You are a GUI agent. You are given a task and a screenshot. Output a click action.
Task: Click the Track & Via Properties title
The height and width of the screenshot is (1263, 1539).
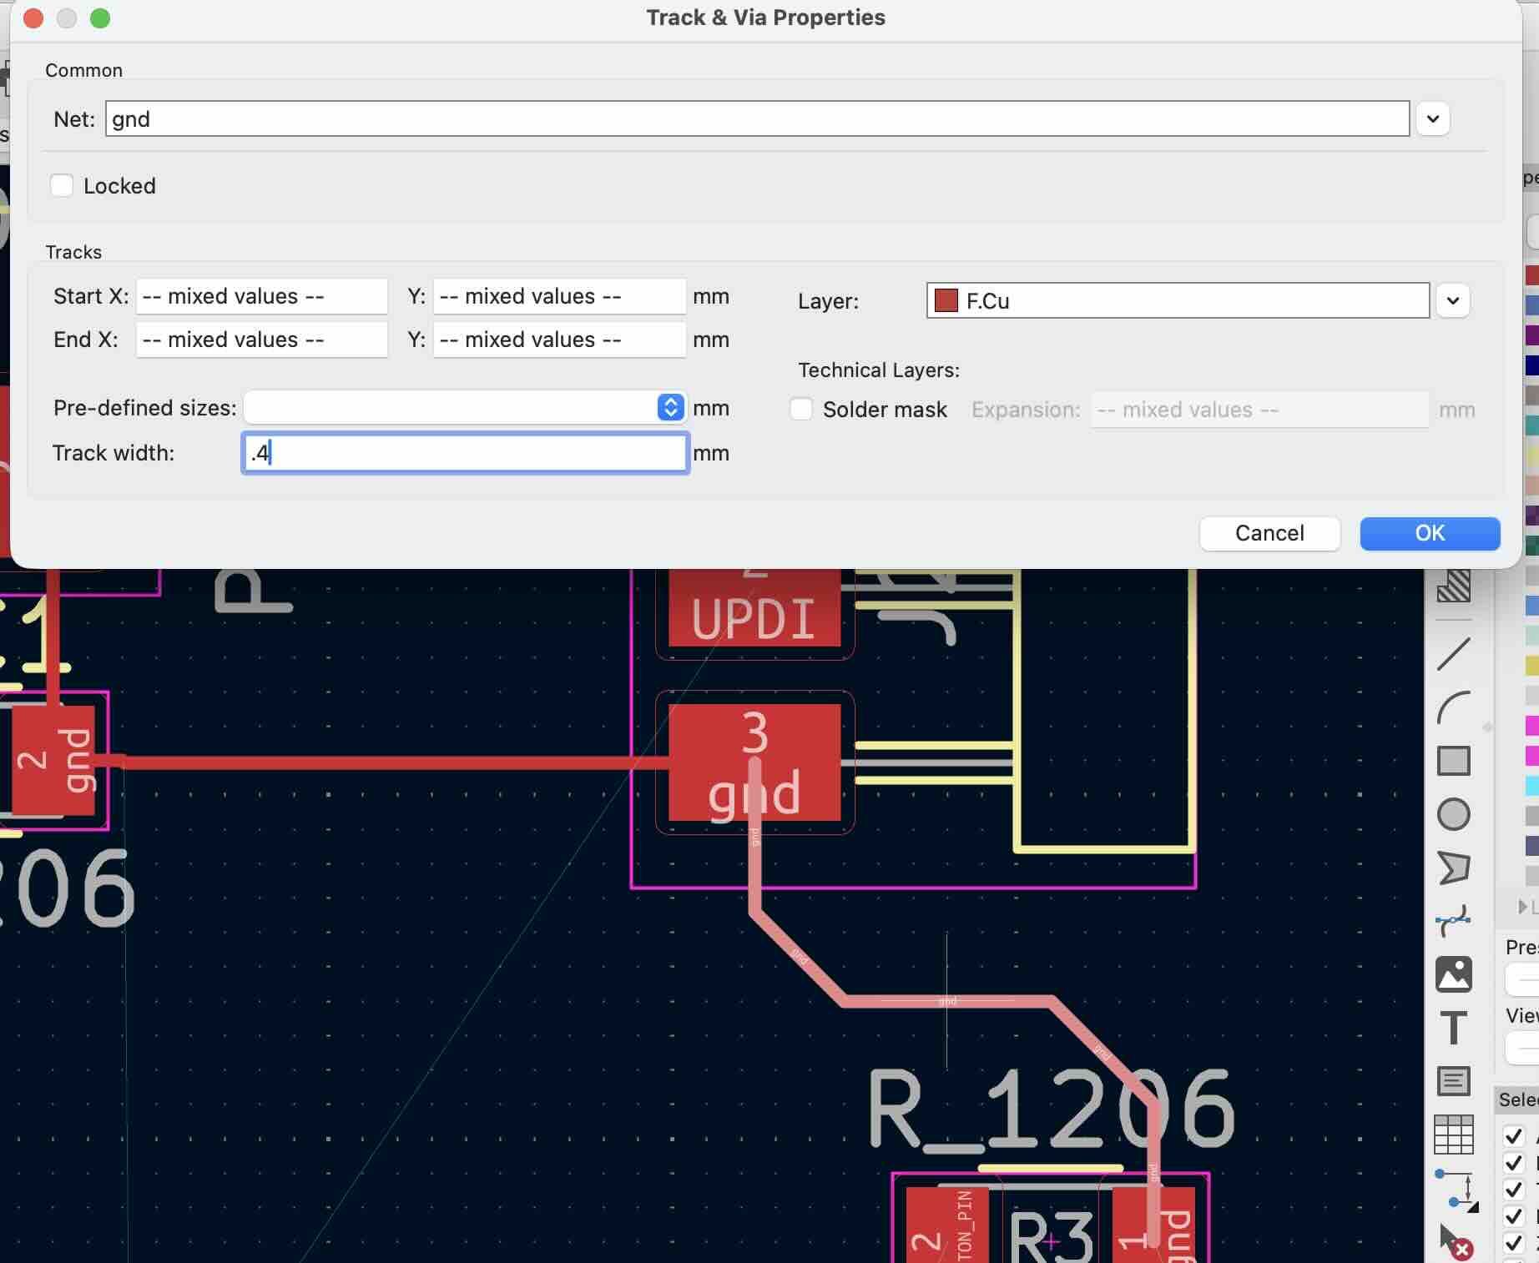[765, 18]
